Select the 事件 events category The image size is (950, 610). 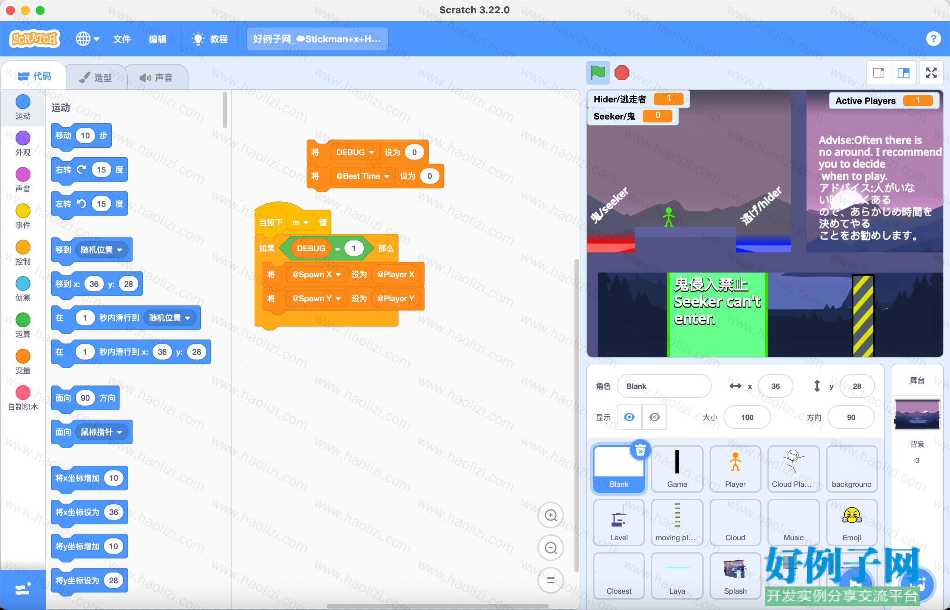(23, 217)
